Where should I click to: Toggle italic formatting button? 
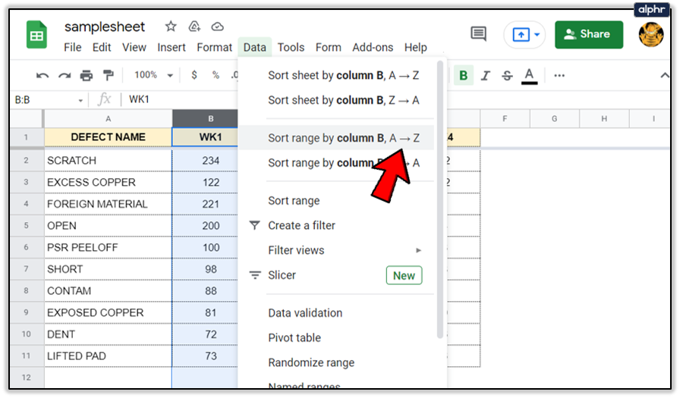tap(485, 76)
